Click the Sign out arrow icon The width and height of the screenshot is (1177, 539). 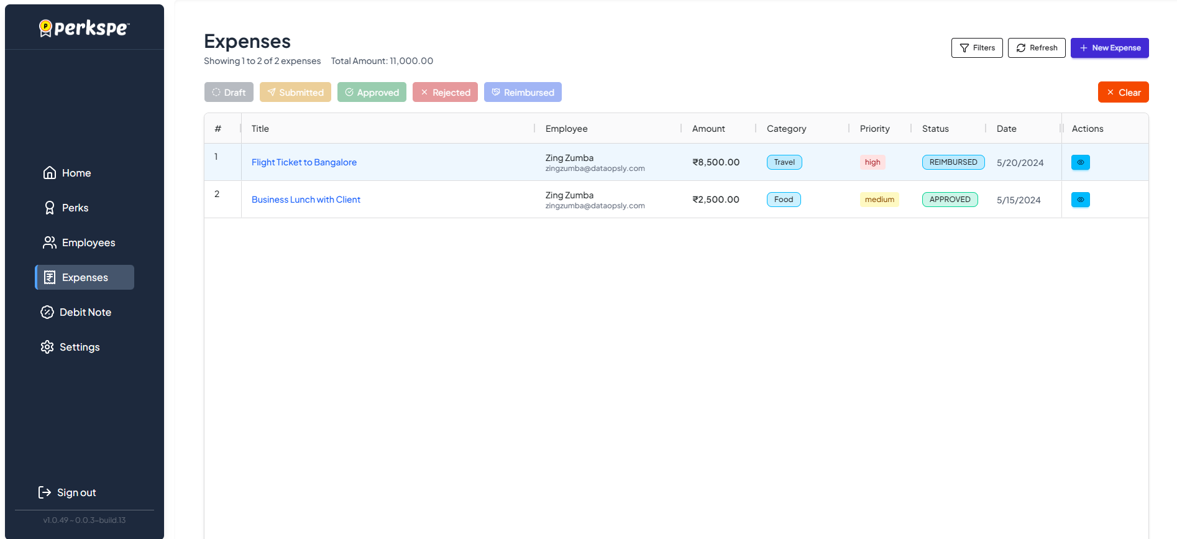45,492
